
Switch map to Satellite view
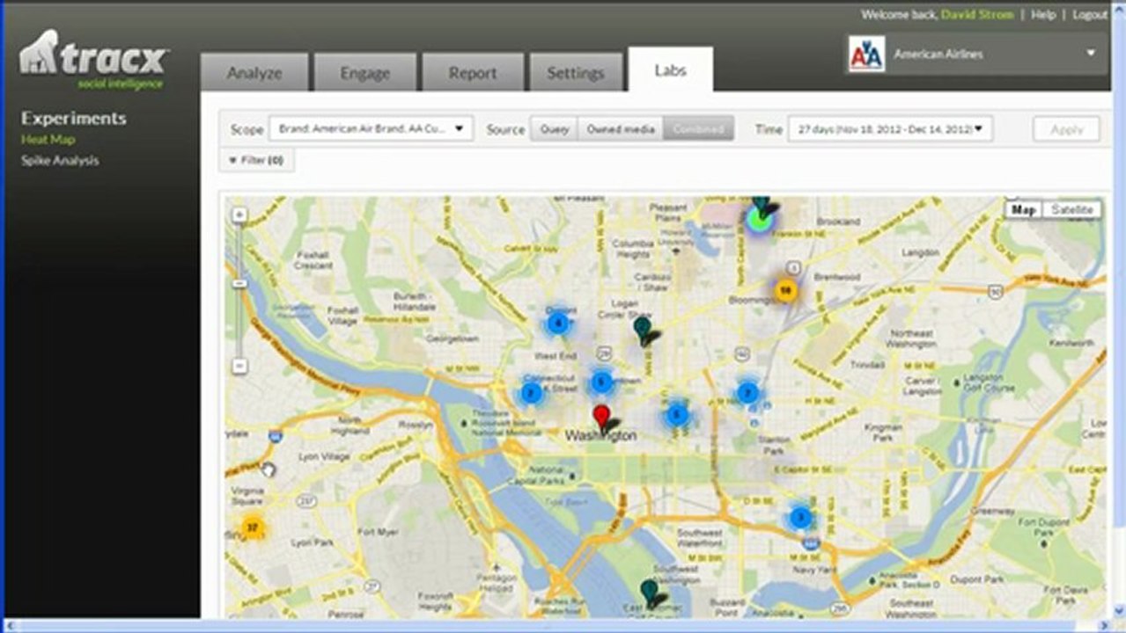pyautogui.click(x=1071, y=209)
